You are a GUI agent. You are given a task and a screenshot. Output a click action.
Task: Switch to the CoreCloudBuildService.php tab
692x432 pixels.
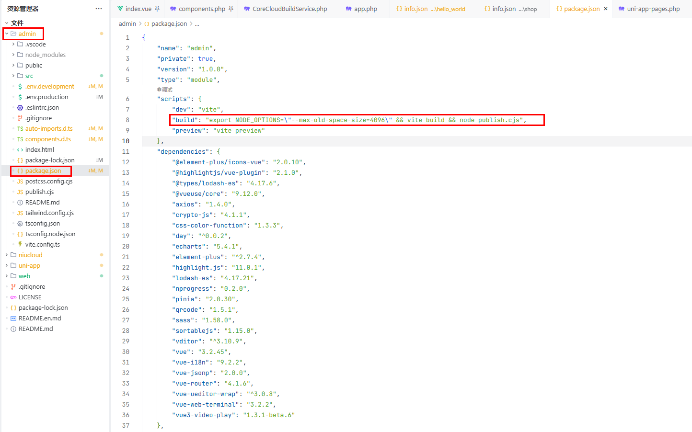point(289,9)
